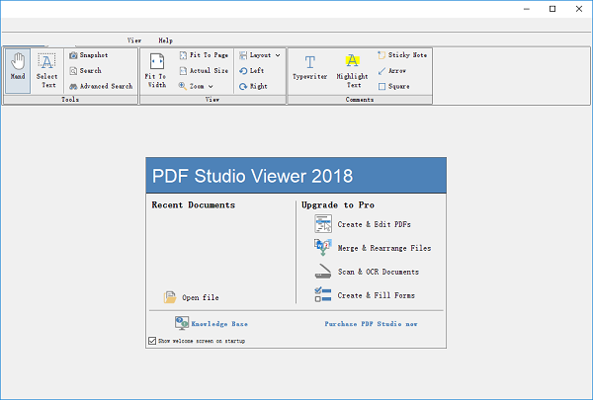Expand the Layout dropdown

[260, 55]
